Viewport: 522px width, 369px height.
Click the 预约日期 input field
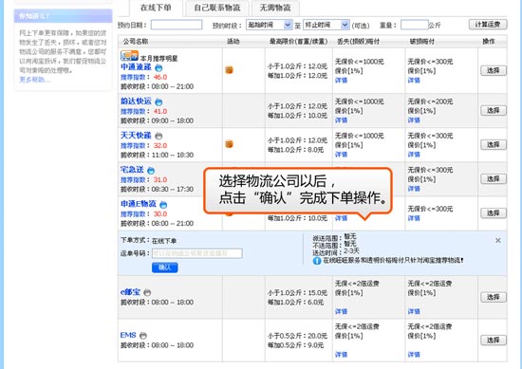tap(177, 25)
